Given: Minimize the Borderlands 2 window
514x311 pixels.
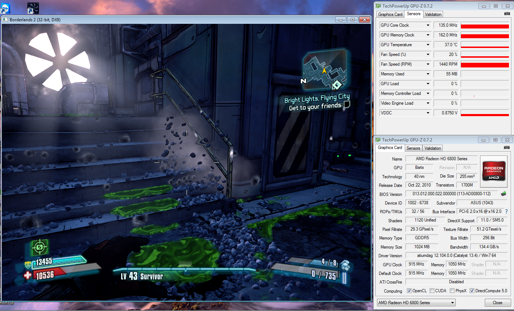Looking at the screenshot, I should click(341, 19).
